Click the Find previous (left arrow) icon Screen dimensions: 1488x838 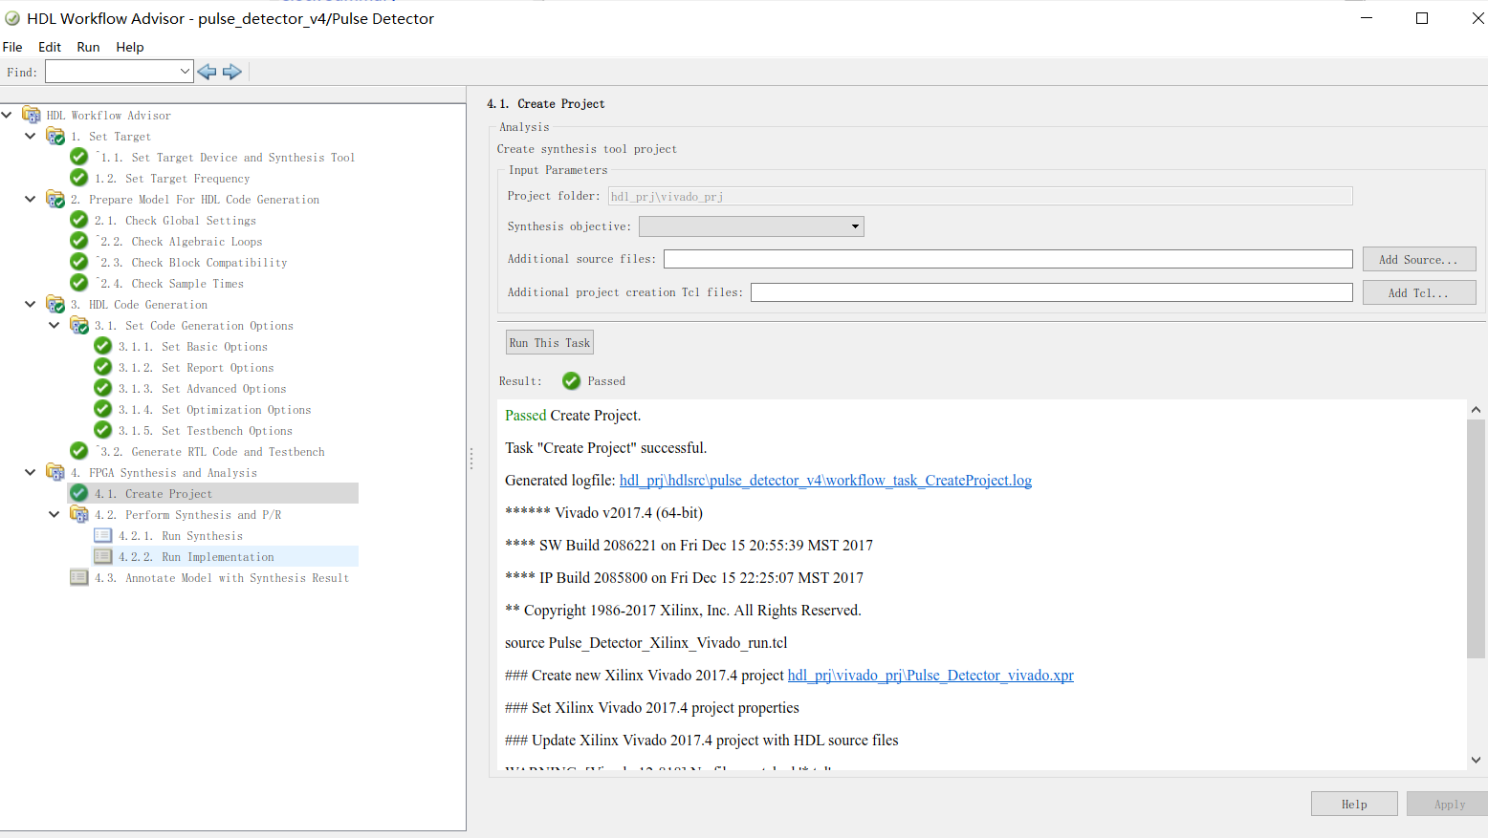(x=207, y=72)
